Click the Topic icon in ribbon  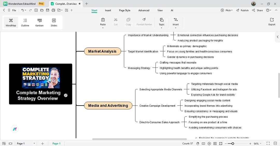162,20
